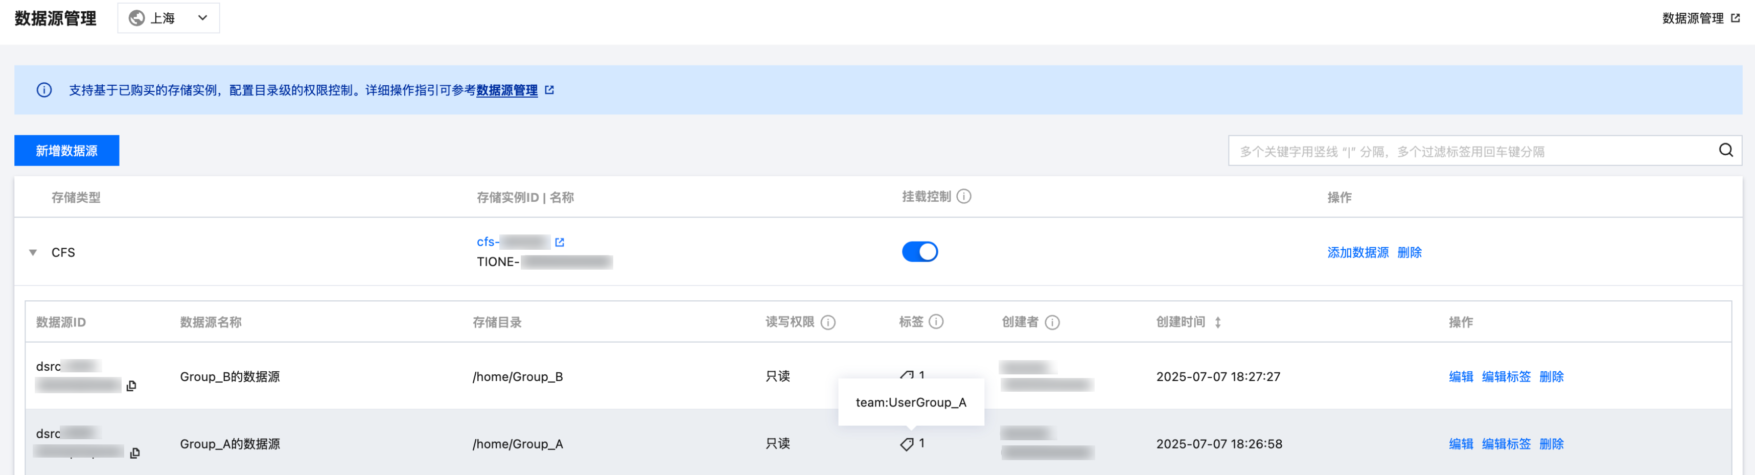Click 编辑标签 for Group_B data source

pyautogui.click(x=1506, y=377)
